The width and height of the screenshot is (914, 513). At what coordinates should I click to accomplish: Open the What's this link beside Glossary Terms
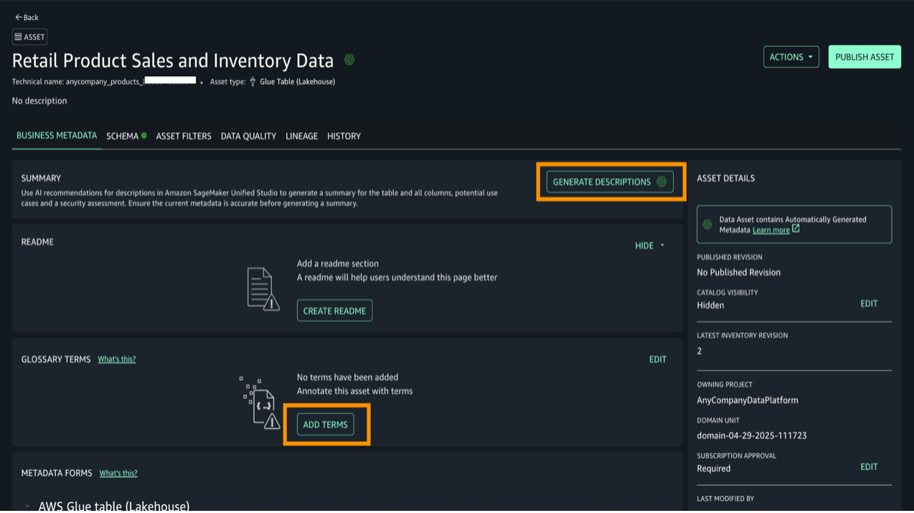pos(116,359)
